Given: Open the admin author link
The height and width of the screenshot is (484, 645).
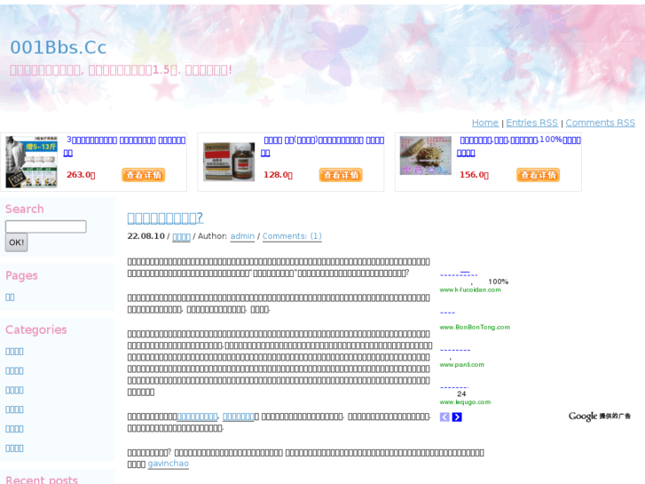Looking at the screenshot, I should tap(242, 236).
